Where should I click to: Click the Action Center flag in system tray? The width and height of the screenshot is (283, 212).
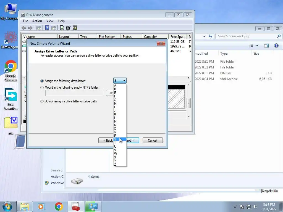(242, 207)
